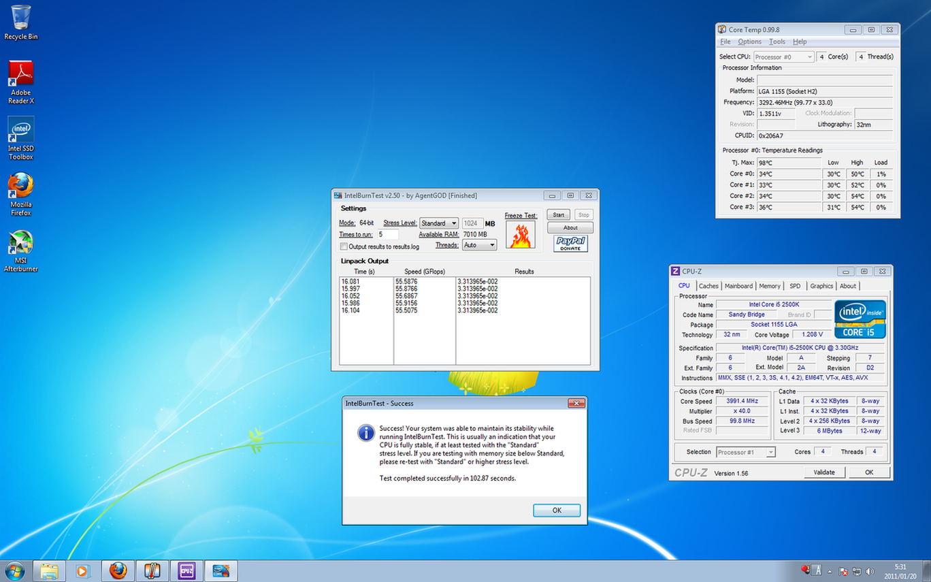
Task: Open the Recycle Bin desktop icon
Action: [21, 22]
